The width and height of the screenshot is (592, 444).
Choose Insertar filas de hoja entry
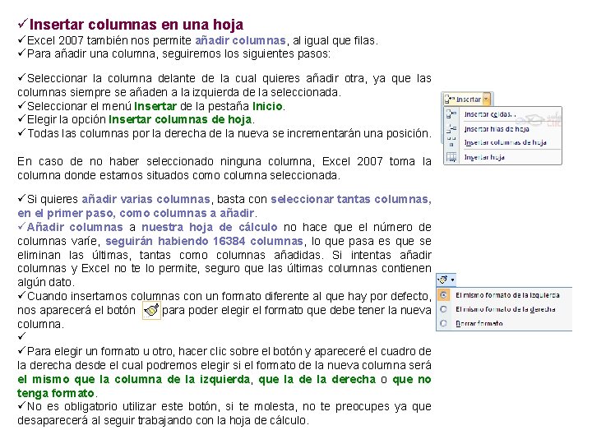pos(497,129)
